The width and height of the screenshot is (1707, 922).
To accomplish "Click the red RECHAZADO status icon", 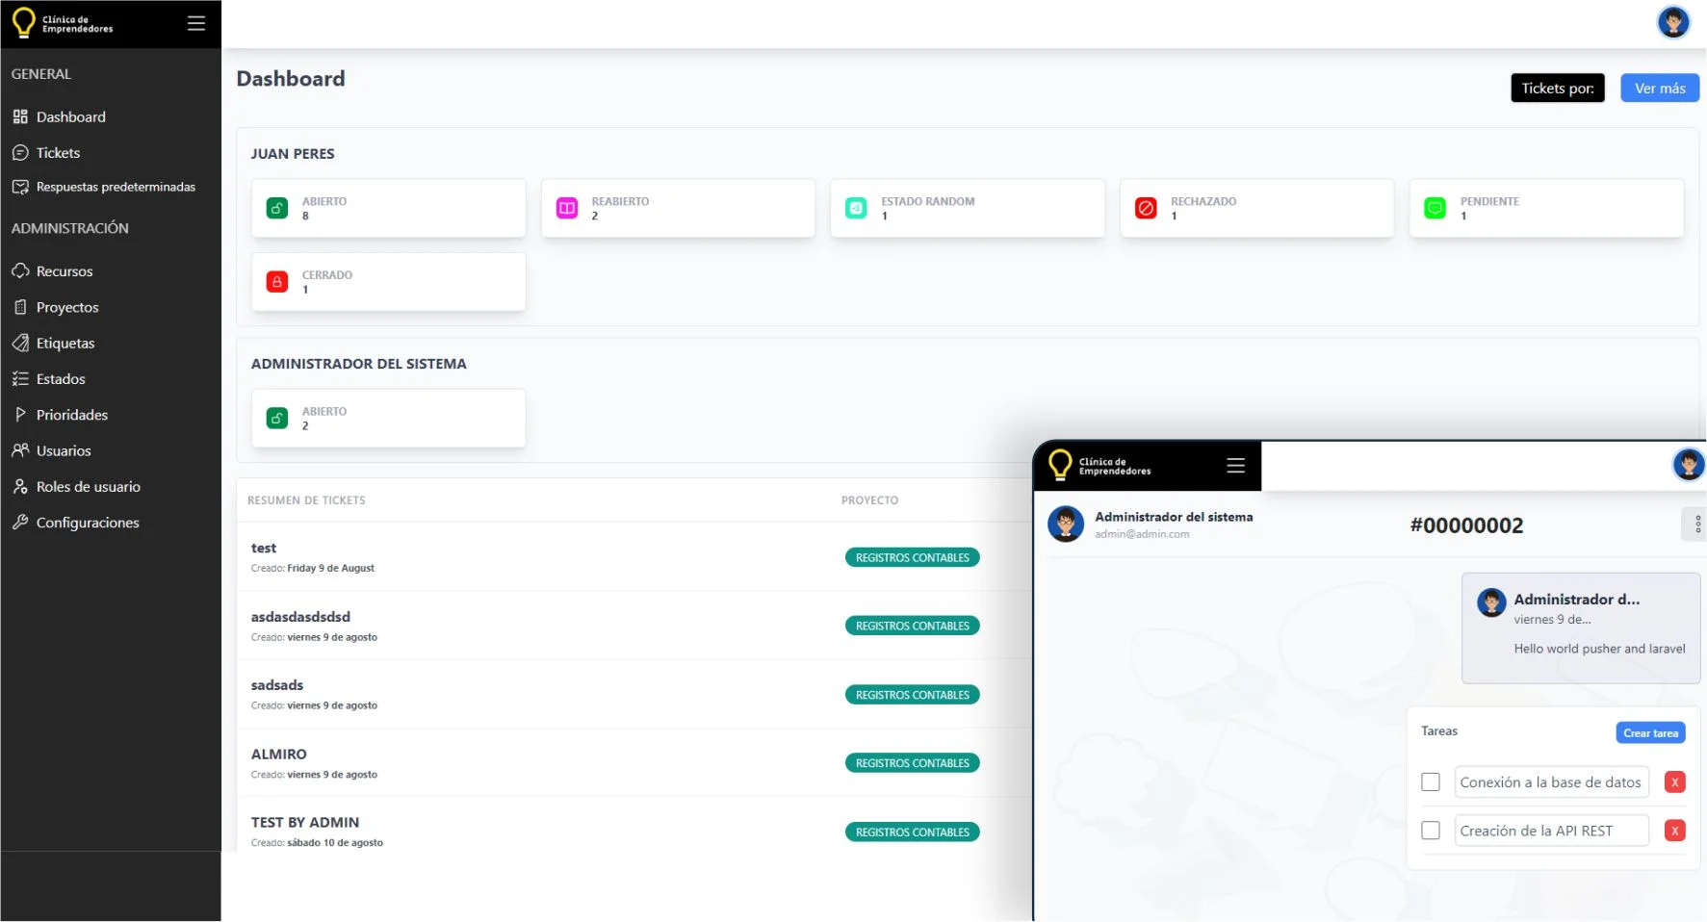I will point(1146,208).
